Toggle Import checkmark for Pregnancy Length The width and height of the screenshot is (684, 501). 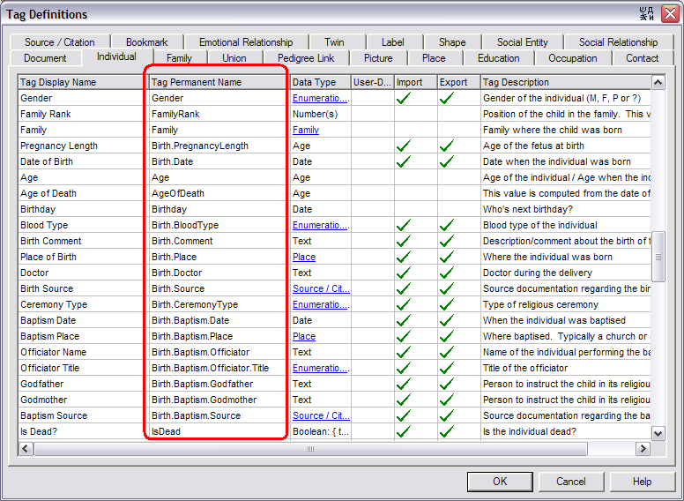[404, 146]
